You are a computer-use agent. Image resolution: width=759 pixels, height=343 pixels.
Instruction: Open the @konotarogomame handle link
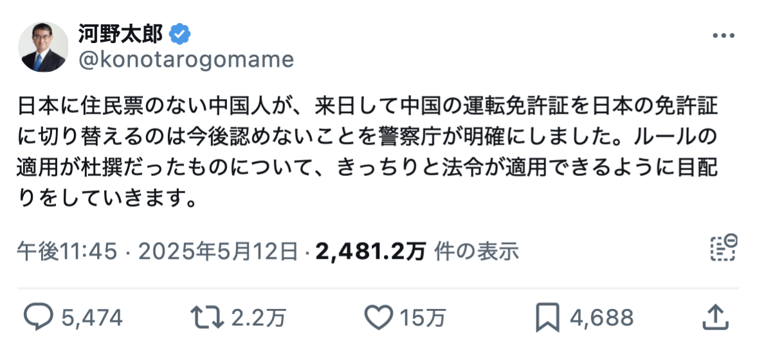click(186, 60)
